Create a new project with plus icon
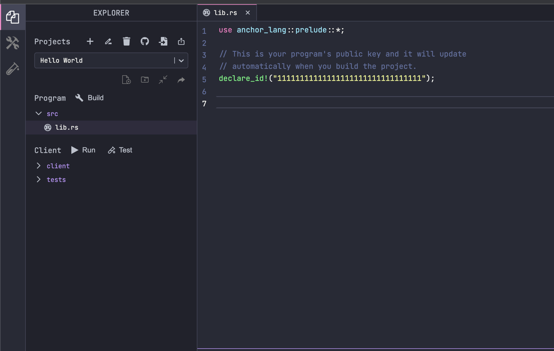 pos(90,42)
